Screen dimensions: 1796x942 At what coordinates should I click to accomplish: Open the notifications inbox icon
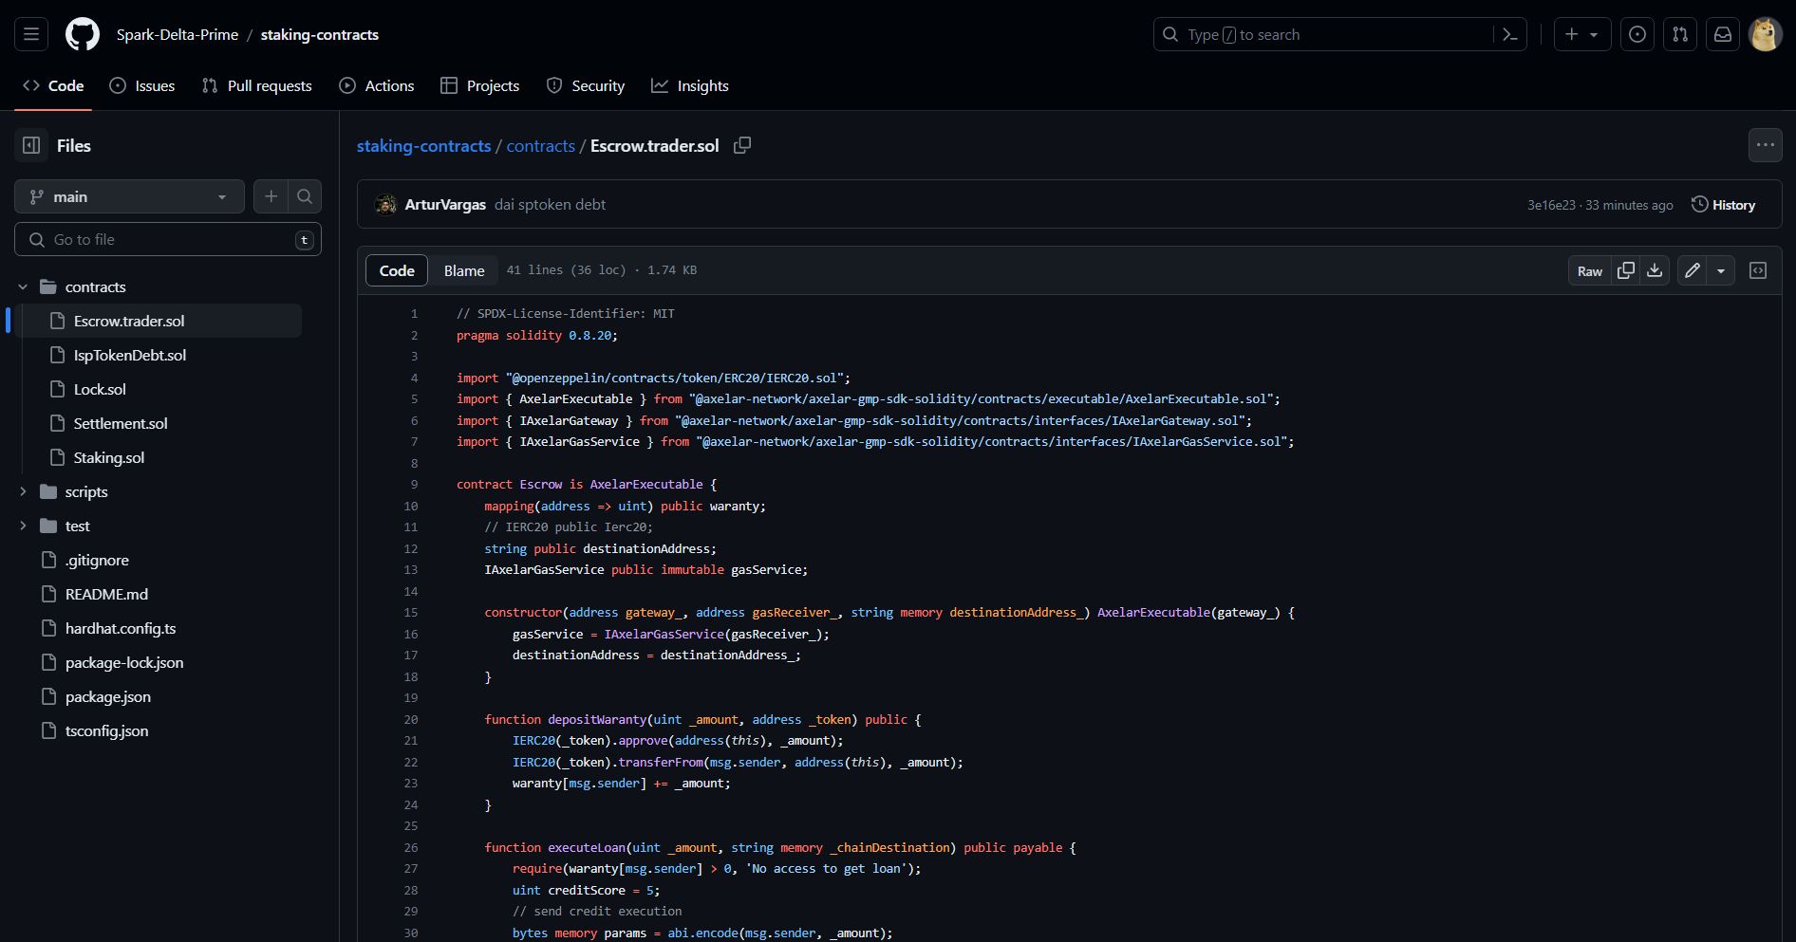click(1723, 34)
